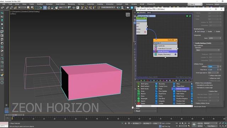
Task: Click the Array operator icon
Action: tap(139, 91)
